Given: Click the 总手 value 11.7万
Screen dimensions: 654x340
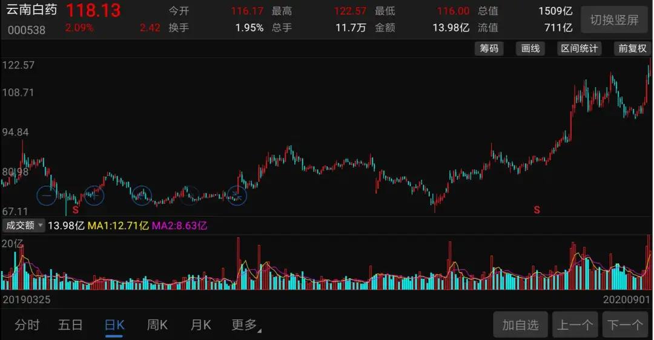Looking at the screenshot, I should click(351, 28).
